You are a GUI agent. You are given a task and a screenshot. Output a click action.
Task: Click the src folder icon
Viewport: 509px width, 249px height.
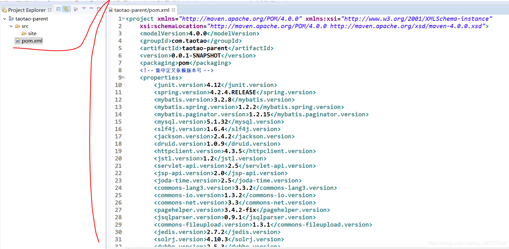point(18,26)
